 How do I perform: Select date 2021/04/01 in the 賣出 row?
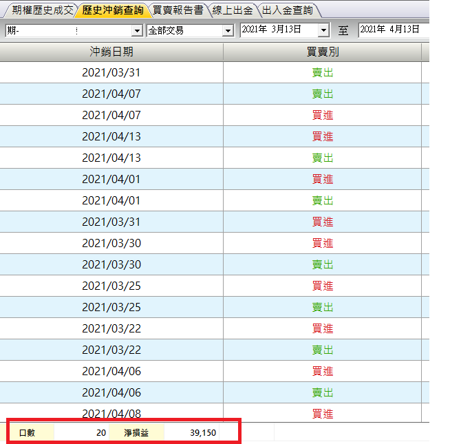pyautogui.click(x=111, y=200)
